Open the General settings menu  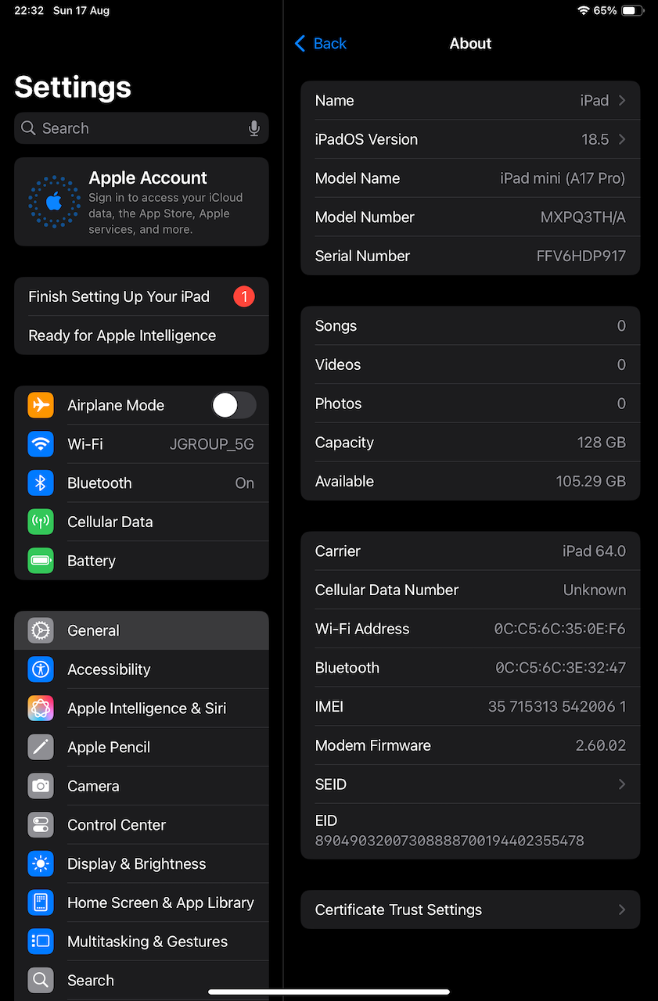pos(142,630)
